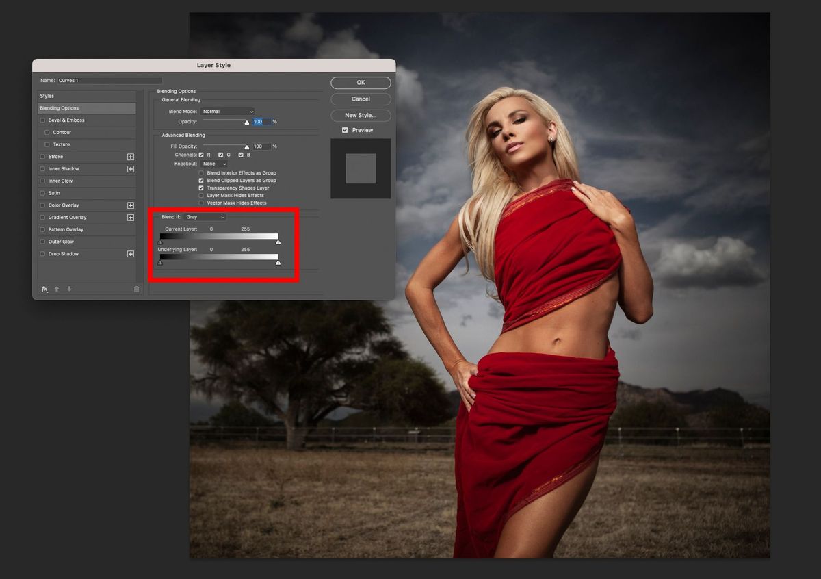The width and height of the screenshot is (821, 579).
Task: Toggle the Preview checkbox
Action: tap(345, 129)
